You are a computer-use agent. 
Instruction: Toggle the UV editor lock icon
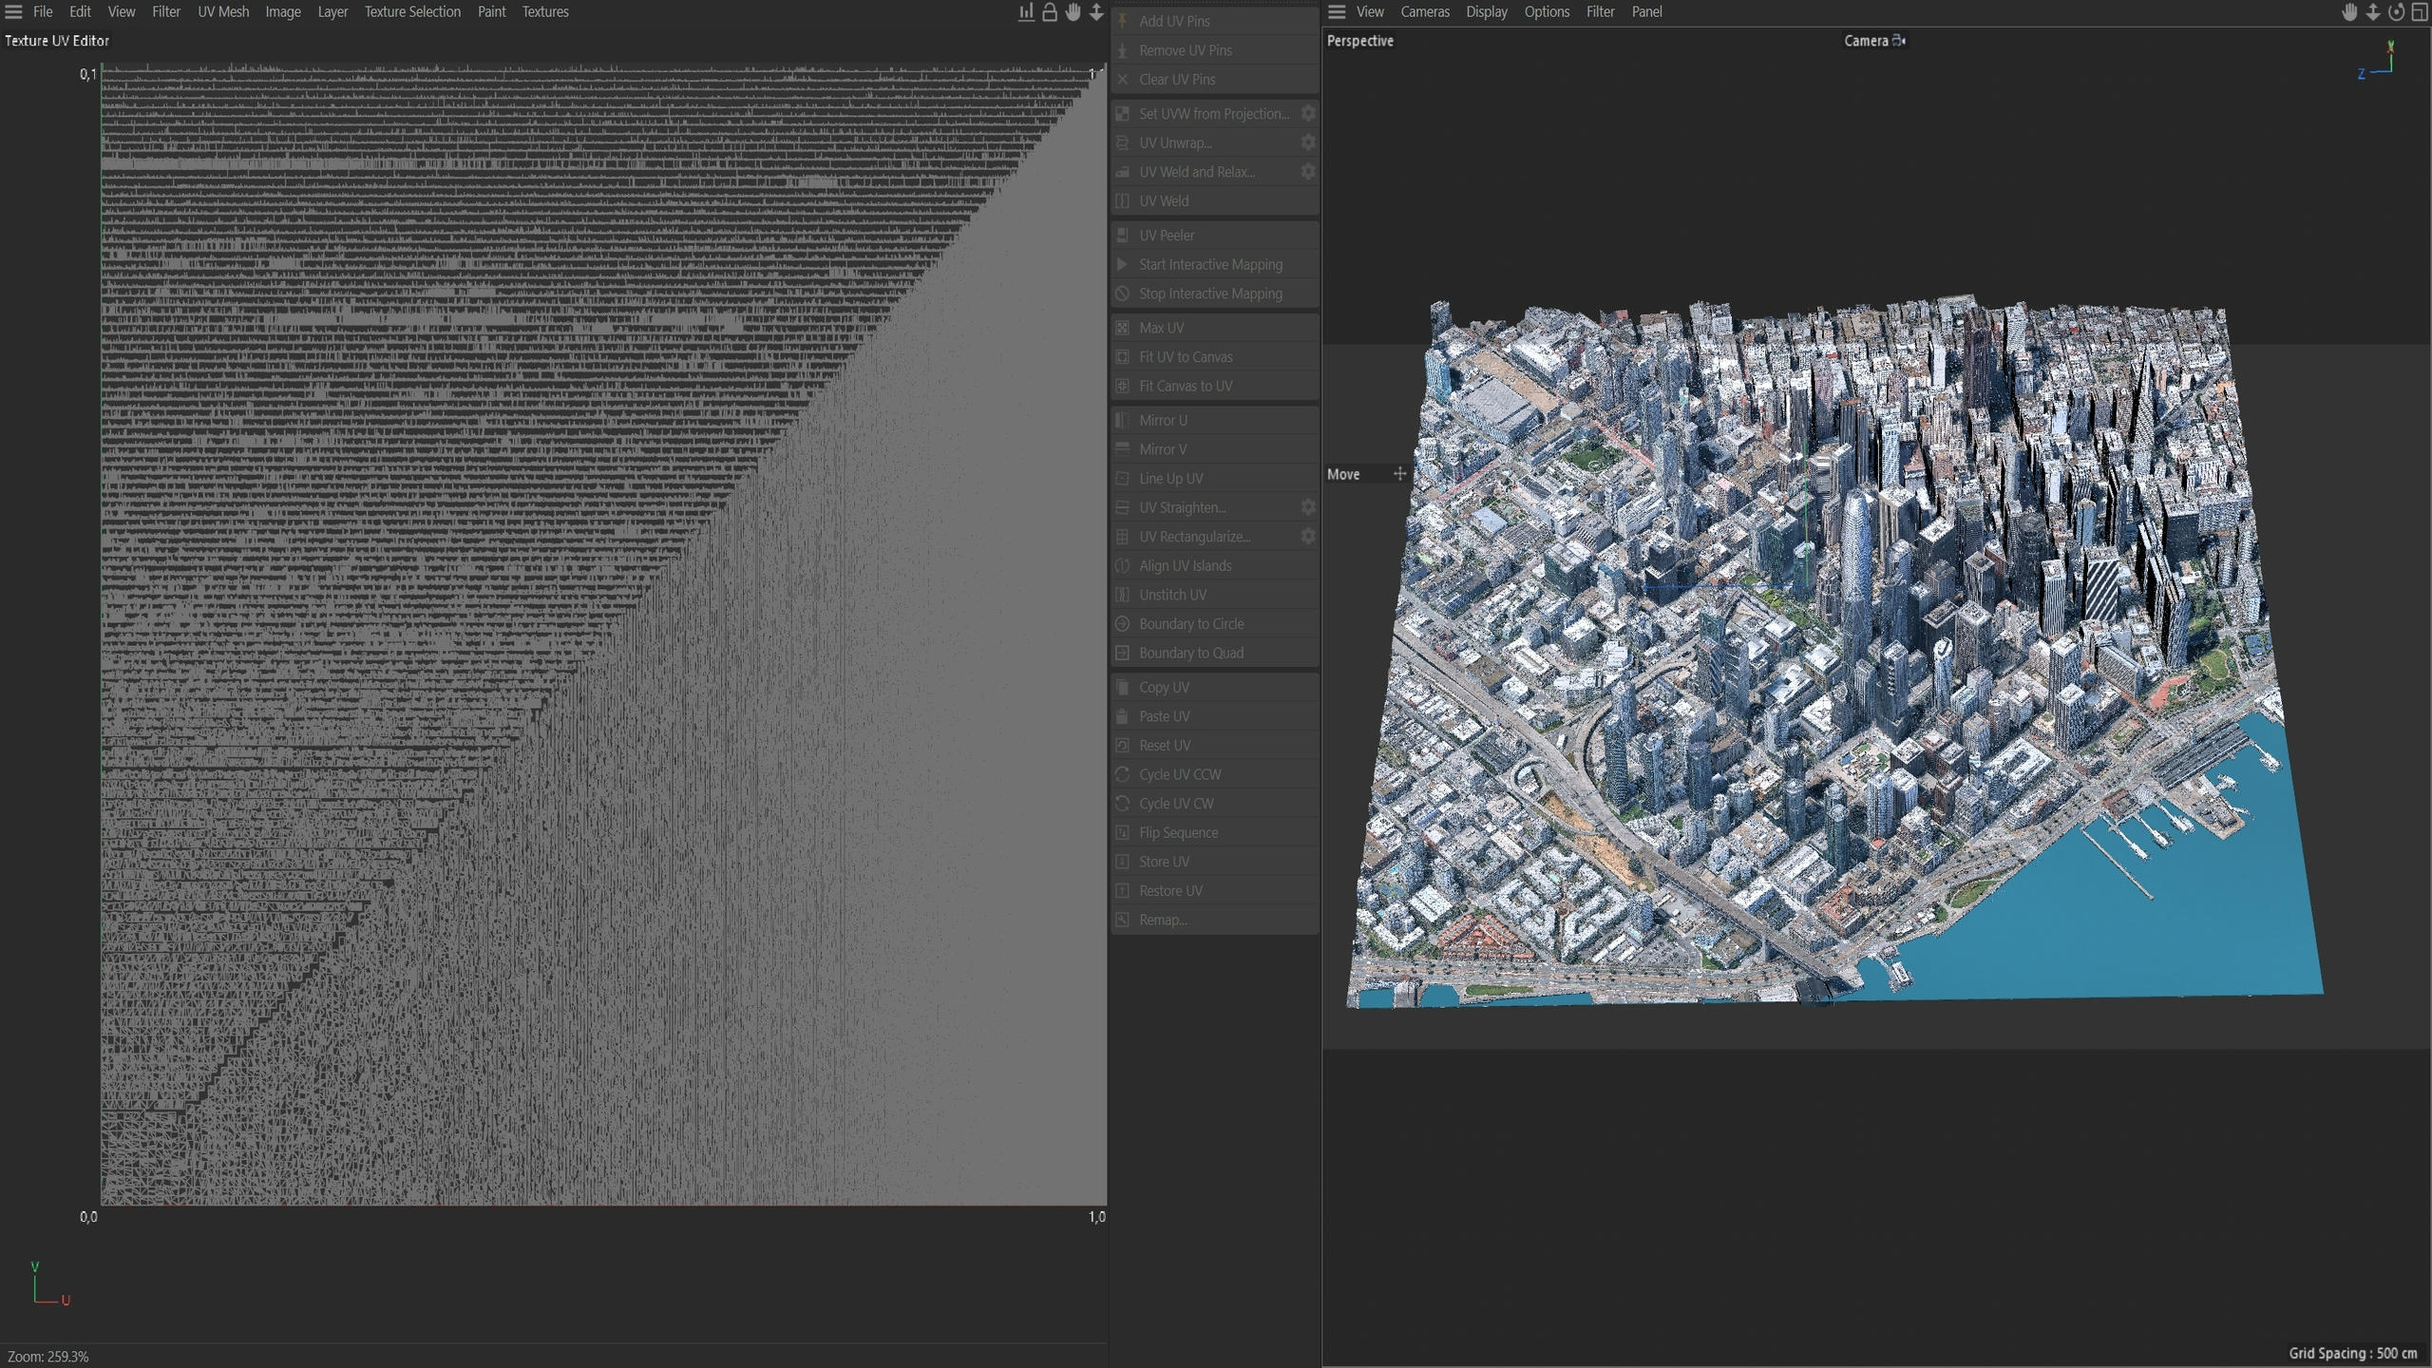pyautogui.click(x=1050, y=11)
